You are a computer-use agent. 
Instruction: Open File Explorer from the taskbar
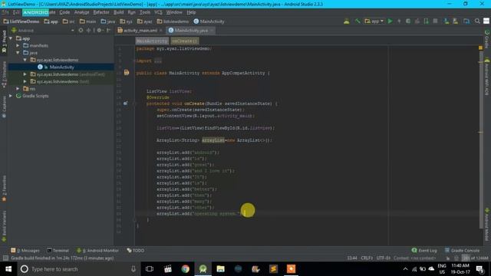220,269
